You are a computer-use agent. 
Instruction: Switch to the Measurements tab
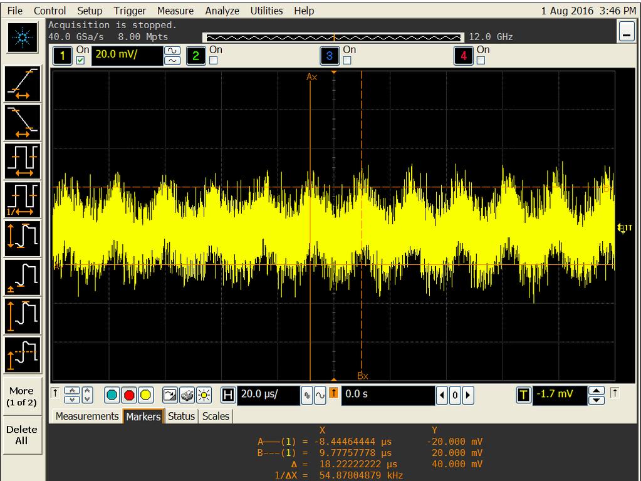[x=86, y=416]
